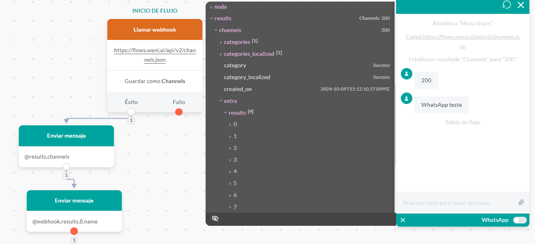
Task: Click the exit circle under the first Enviar mensaje node
Action: coord(66,166)
